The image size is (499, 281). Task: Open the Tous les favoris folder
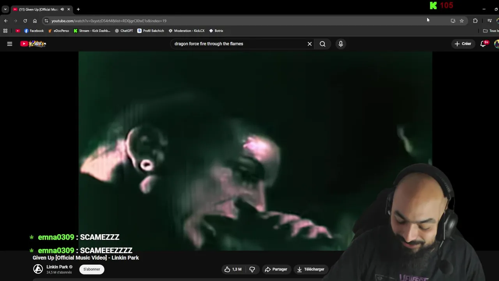[x=491, y=31]
